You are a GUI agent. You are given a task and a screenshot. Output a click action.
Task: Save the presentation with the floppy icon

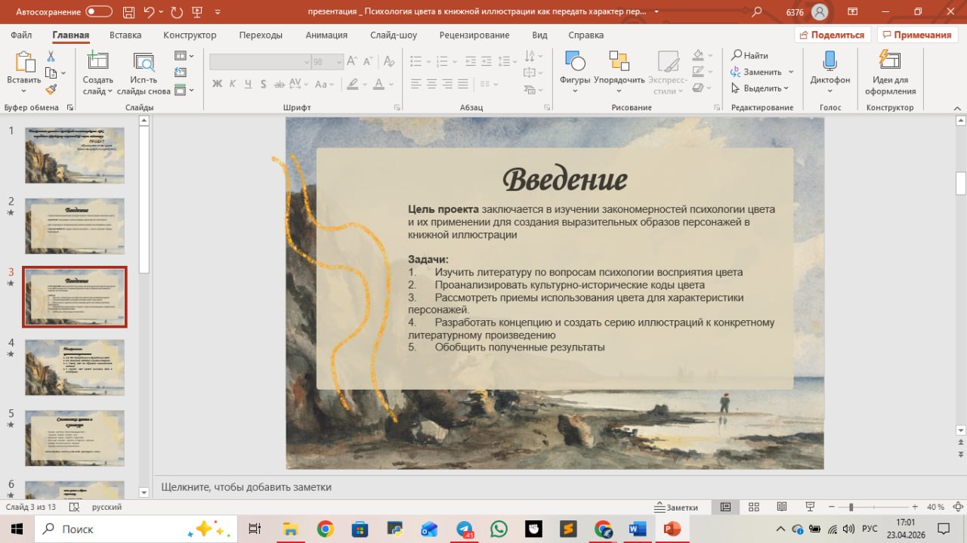[127, 12]
